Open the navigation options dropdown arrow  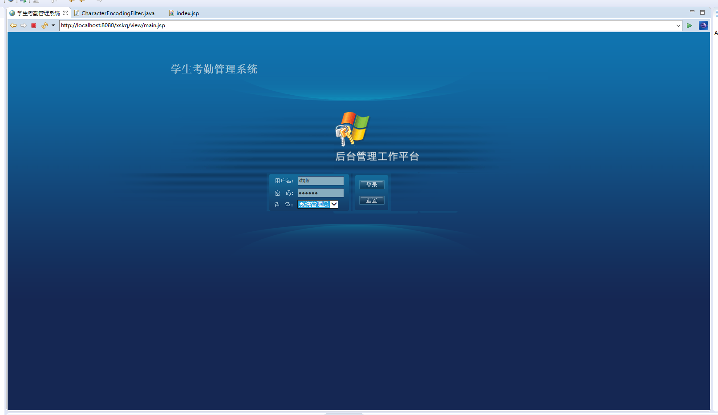tap(53, 25)
